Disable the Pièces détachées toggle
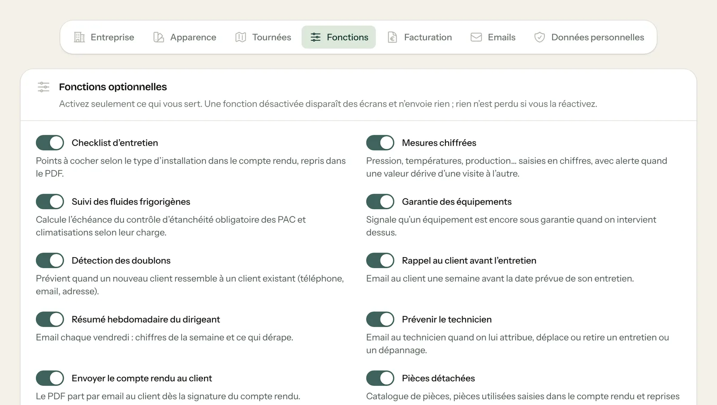Screen dimensions: 717x405 [x=380, y=378]
